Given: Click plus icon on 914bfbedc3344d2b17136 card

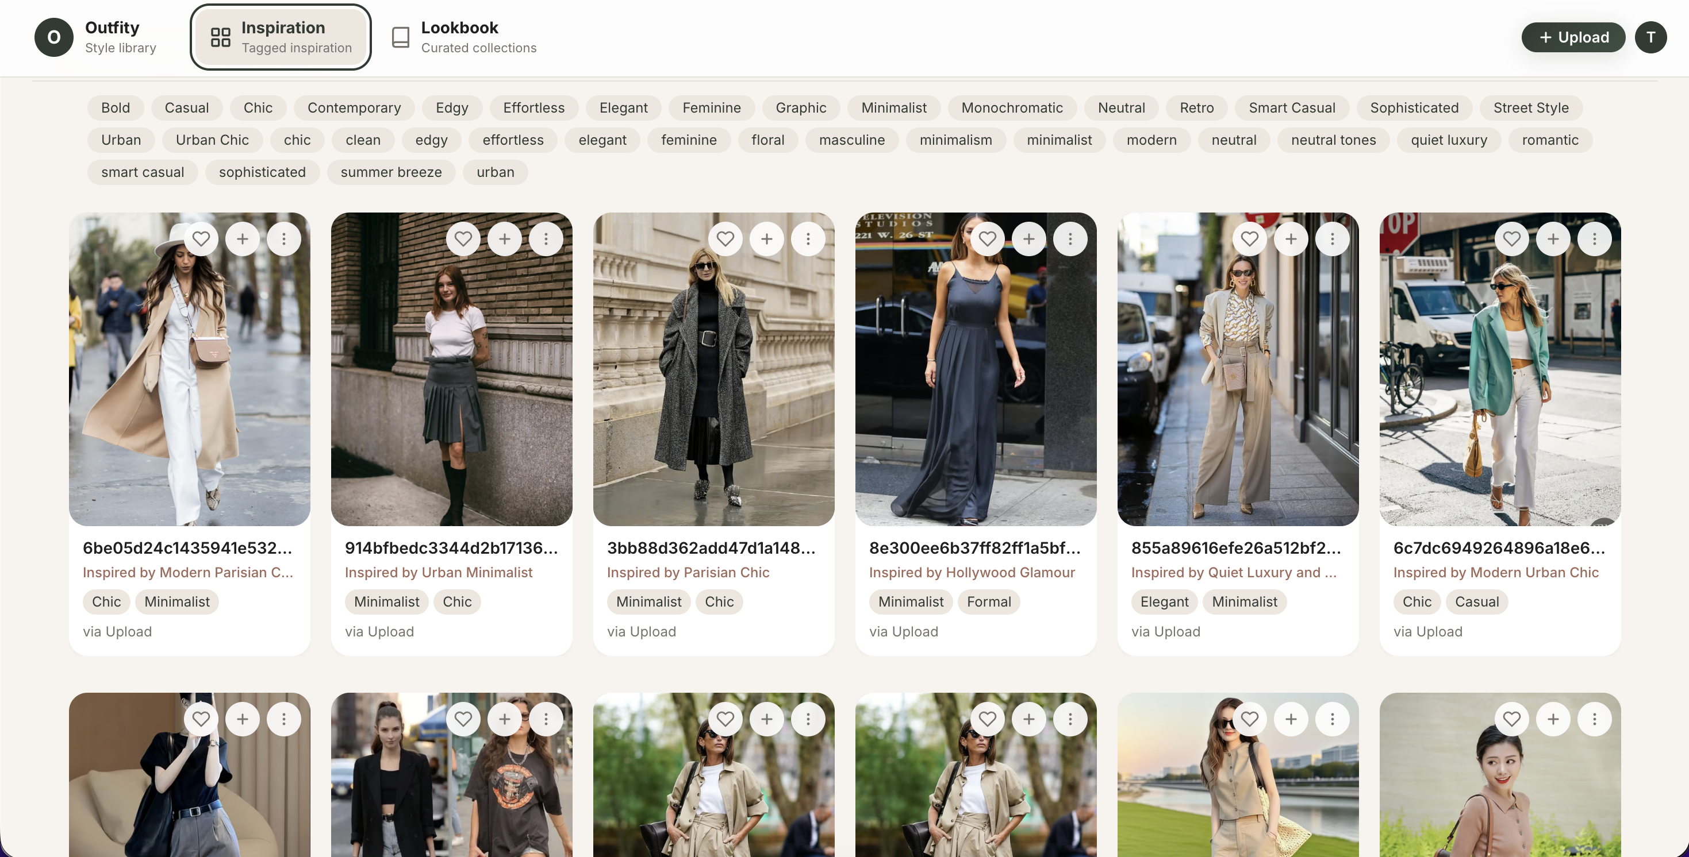Looking at the screenshot, I should (505, 239).
